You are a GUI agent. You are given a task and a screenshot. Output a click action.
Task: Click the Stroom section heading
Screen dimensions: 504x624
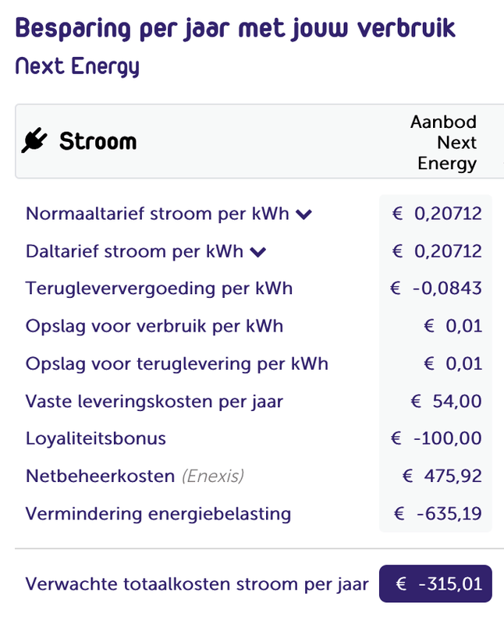(x=98, y=142)
